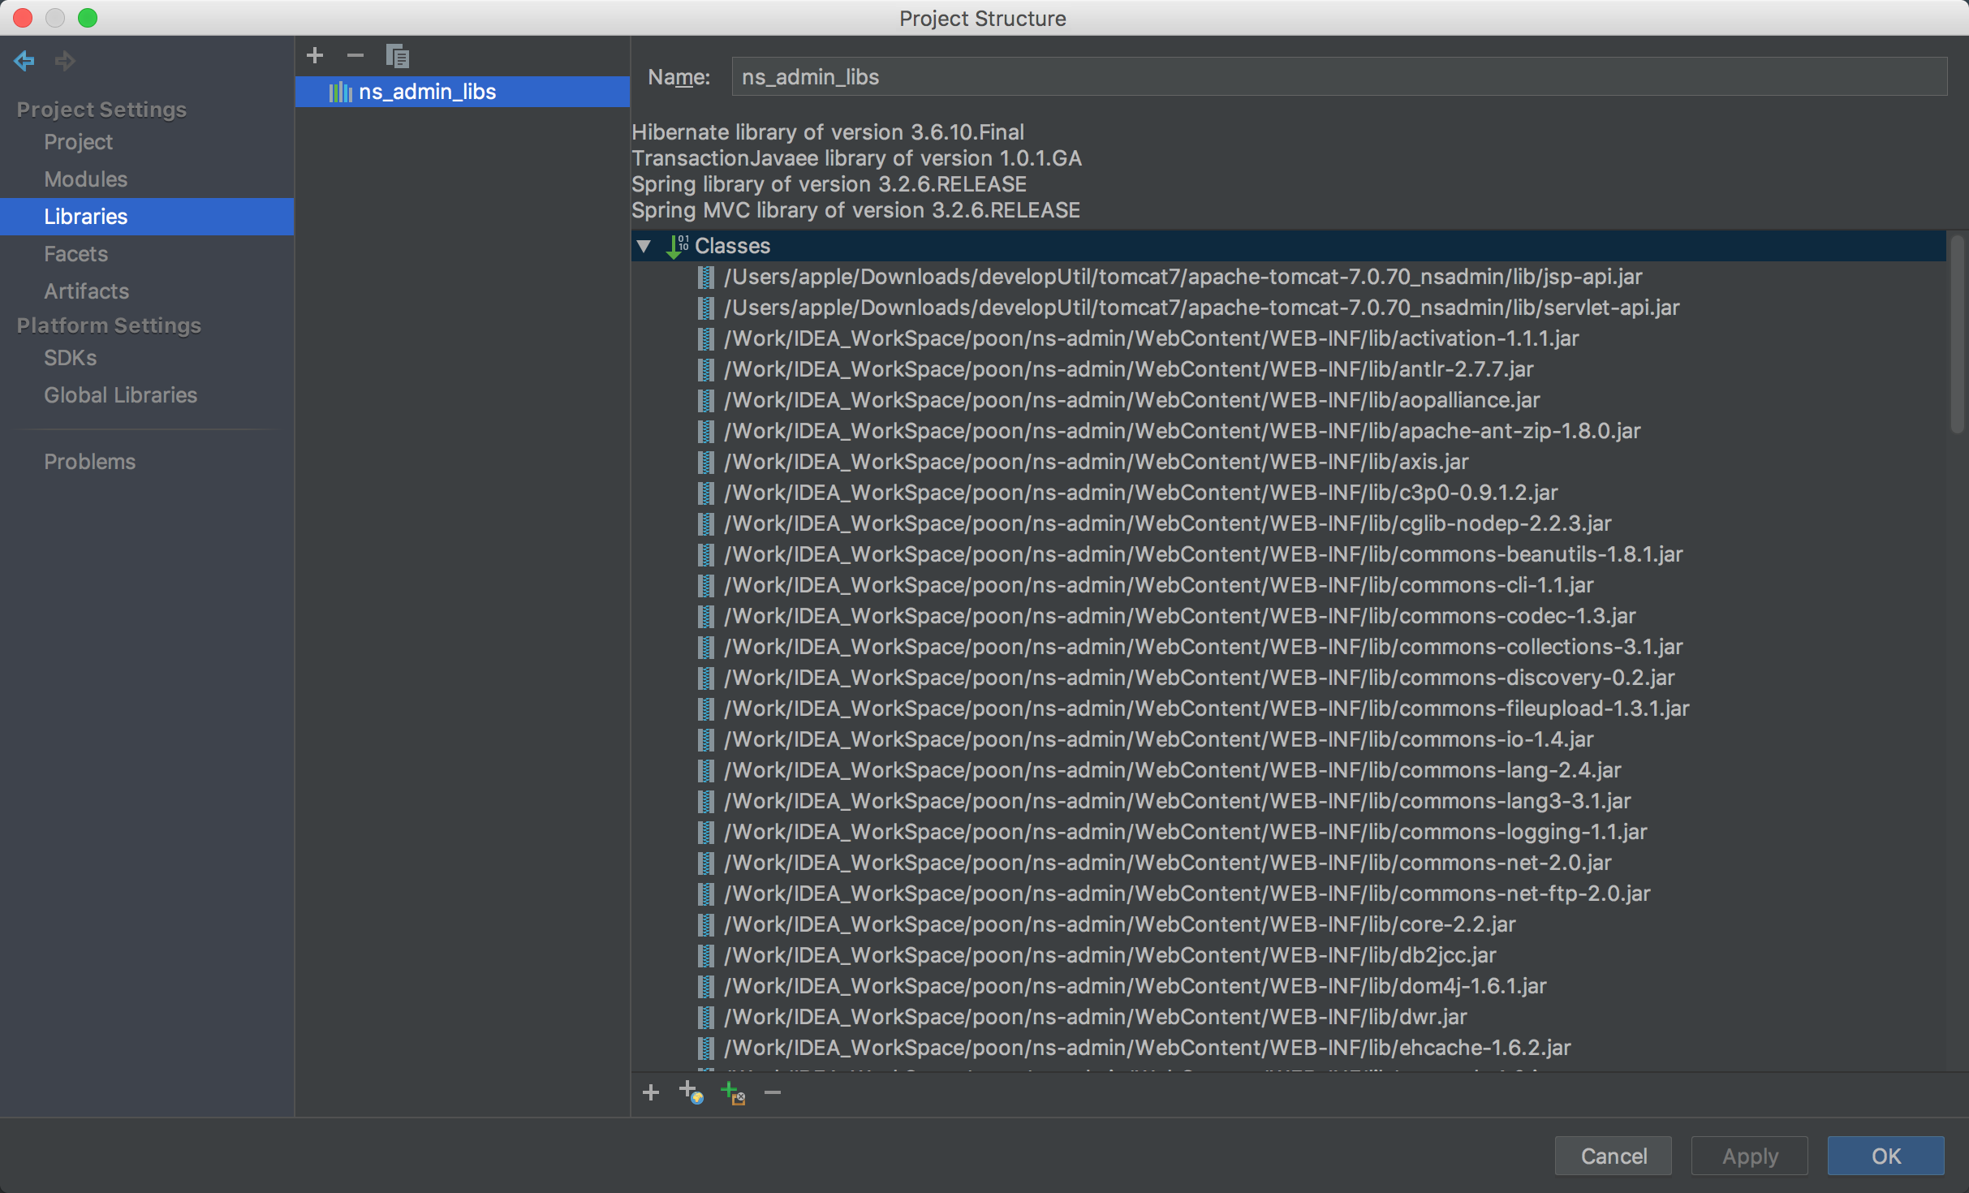
Task: Open the Artifacts settings page
Action: 86,291
